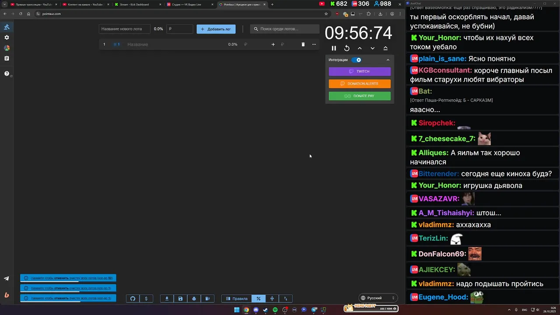Open Discord from the taskbar
Viewport: 560px width, 315px height.
tap(256, 310)
